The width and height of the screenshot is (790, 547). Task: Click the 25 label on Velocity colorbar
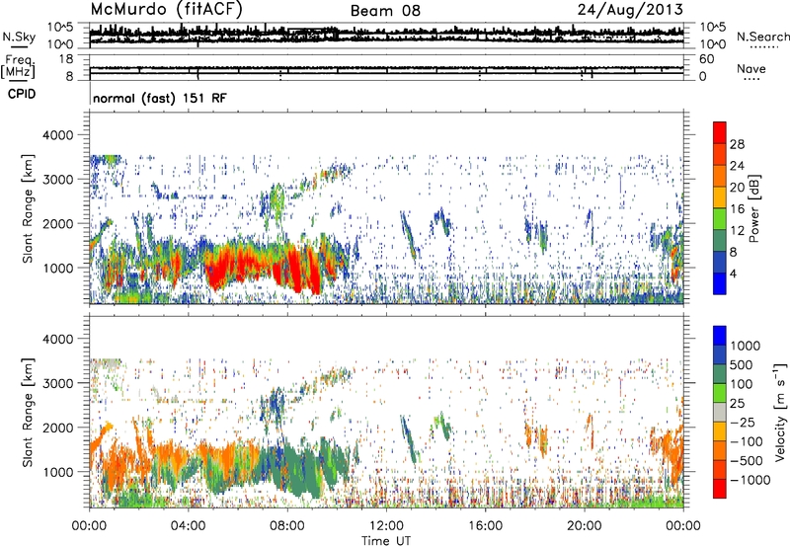pyautogui.click(x=738, y=403)
